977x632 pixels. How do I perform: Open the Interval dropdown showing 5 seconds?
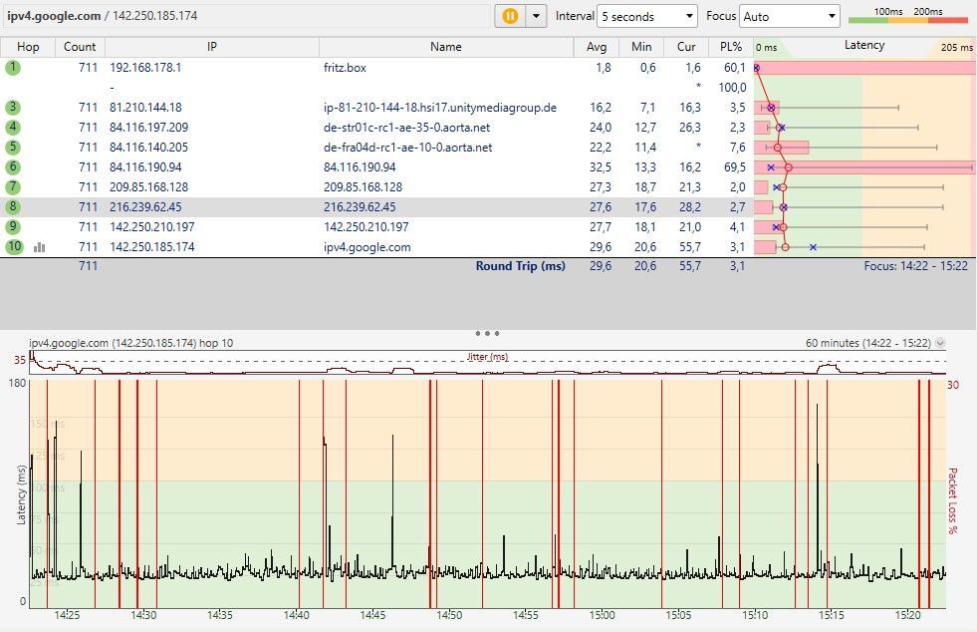(646, 16)
